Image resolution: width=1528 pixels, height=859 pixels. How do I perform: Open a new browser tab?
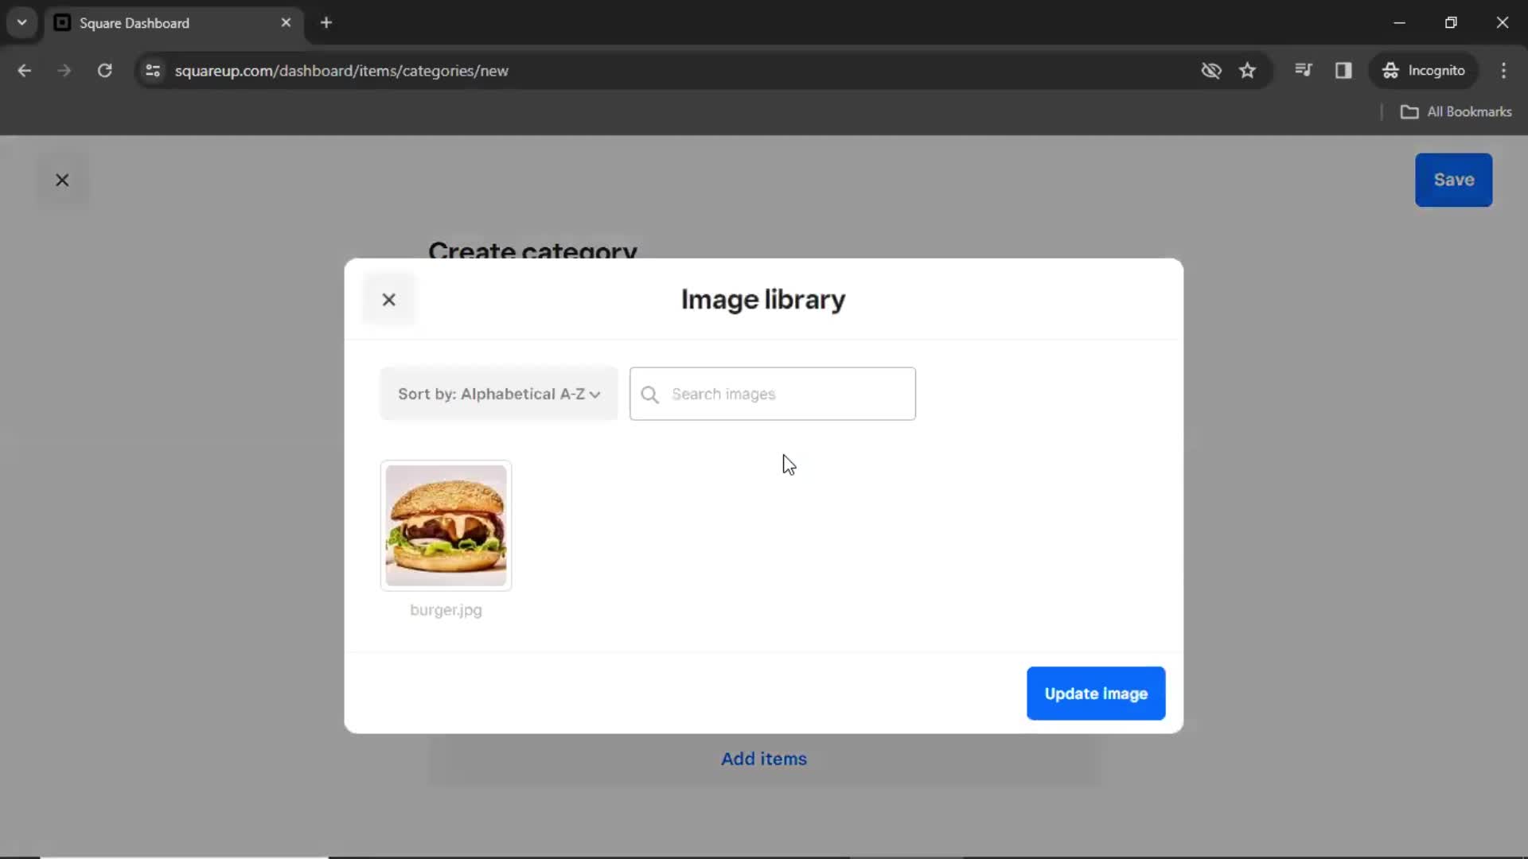pyautogui.click(x=326, y=23)
